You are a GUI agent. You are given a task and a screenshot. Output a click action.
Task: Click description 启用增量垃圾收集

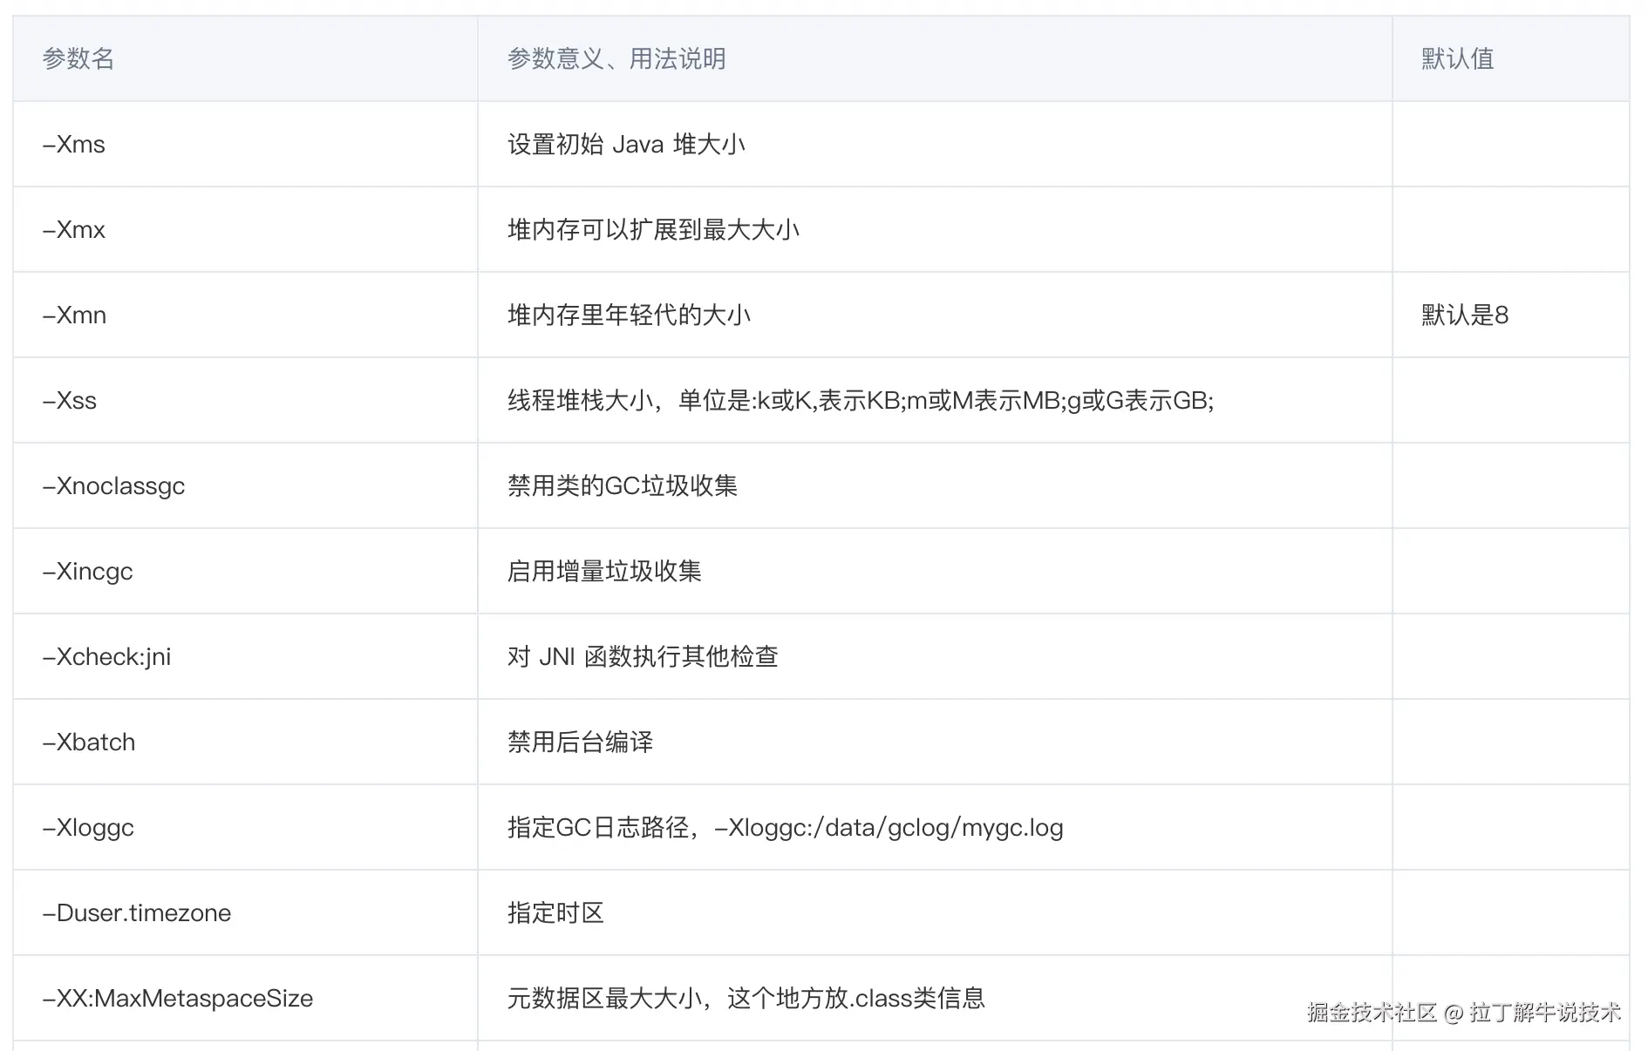pyautogui.click(x=604, y=571)
